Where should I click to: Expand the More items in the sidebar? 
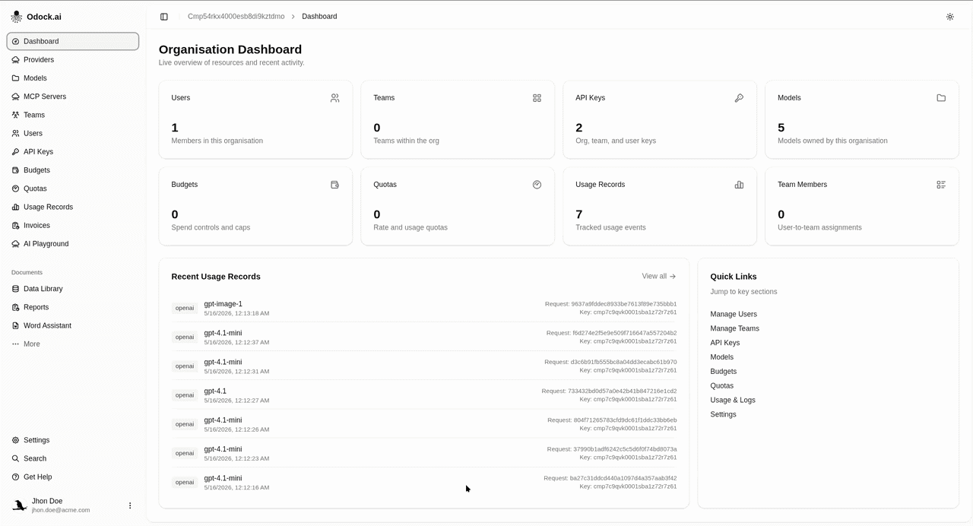pyautogui.click(x=73, y=344)
